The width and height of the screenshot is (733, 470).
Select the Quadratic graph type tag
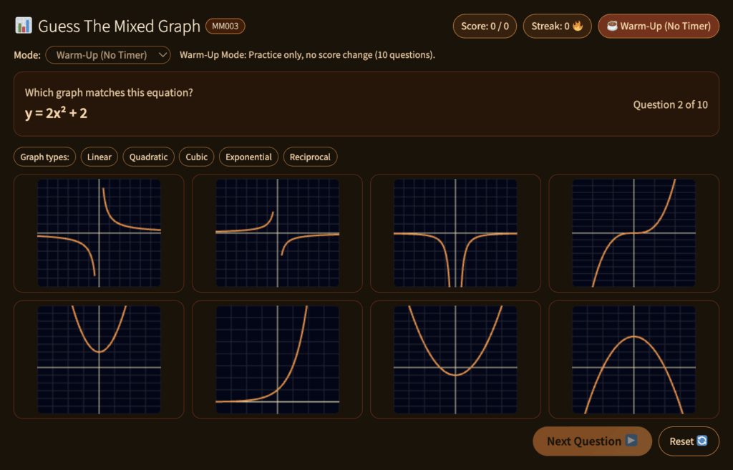coord(148,157)
